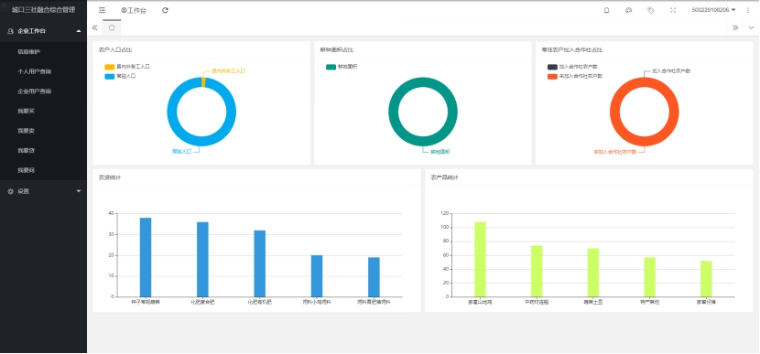Image resolution: width=760 pixels, height=354 pixels.
Task: Open the 工作台 top menu item
Action: (134, 10)
